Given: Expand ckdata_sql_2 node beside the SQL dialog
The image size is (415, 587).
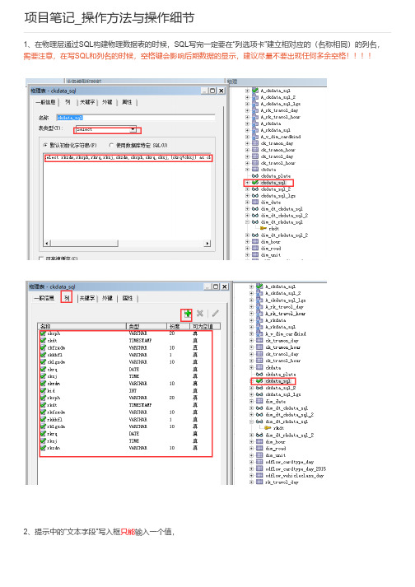Looking at the screenshot, I should (247, 189).
